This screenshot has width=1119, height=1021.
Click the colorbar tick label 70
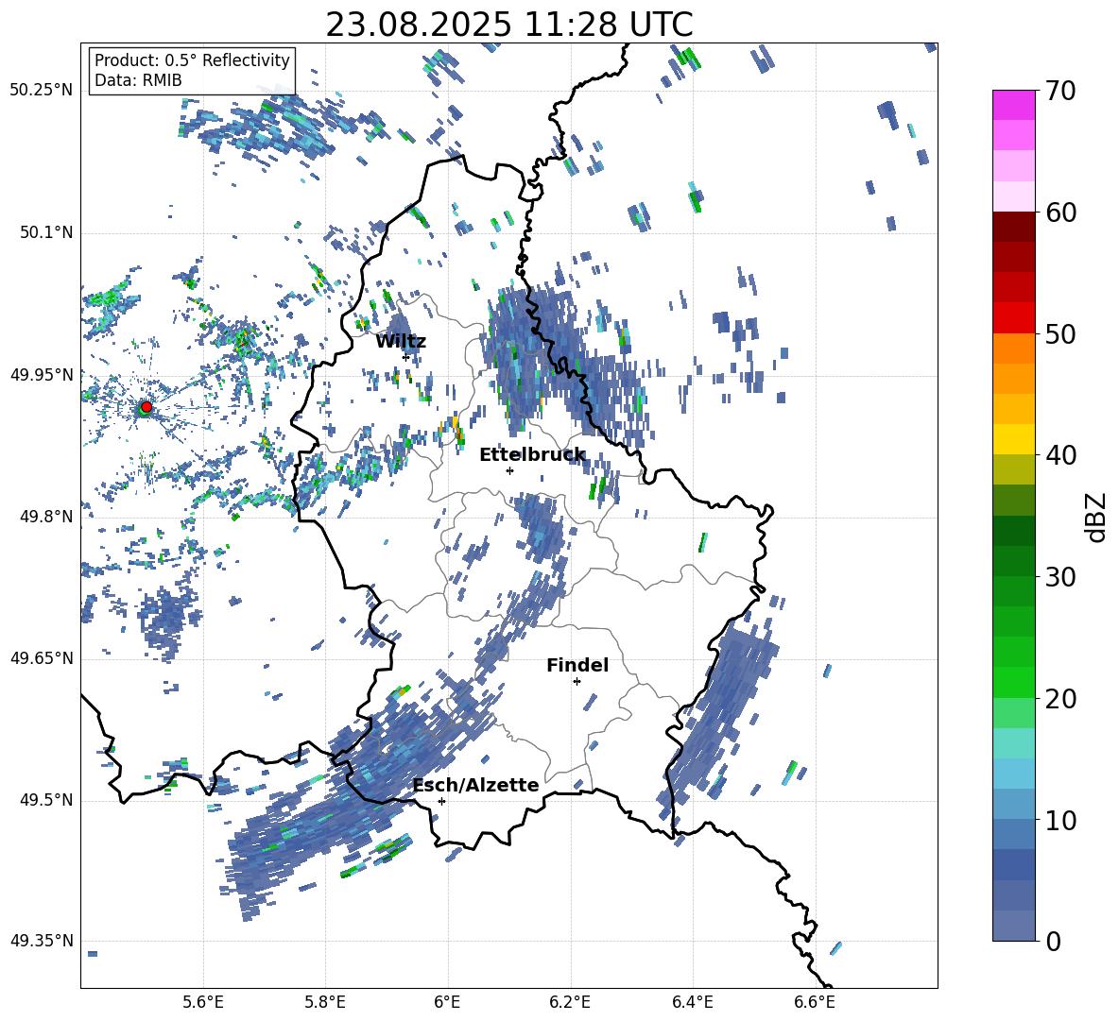click(1061, 91)
